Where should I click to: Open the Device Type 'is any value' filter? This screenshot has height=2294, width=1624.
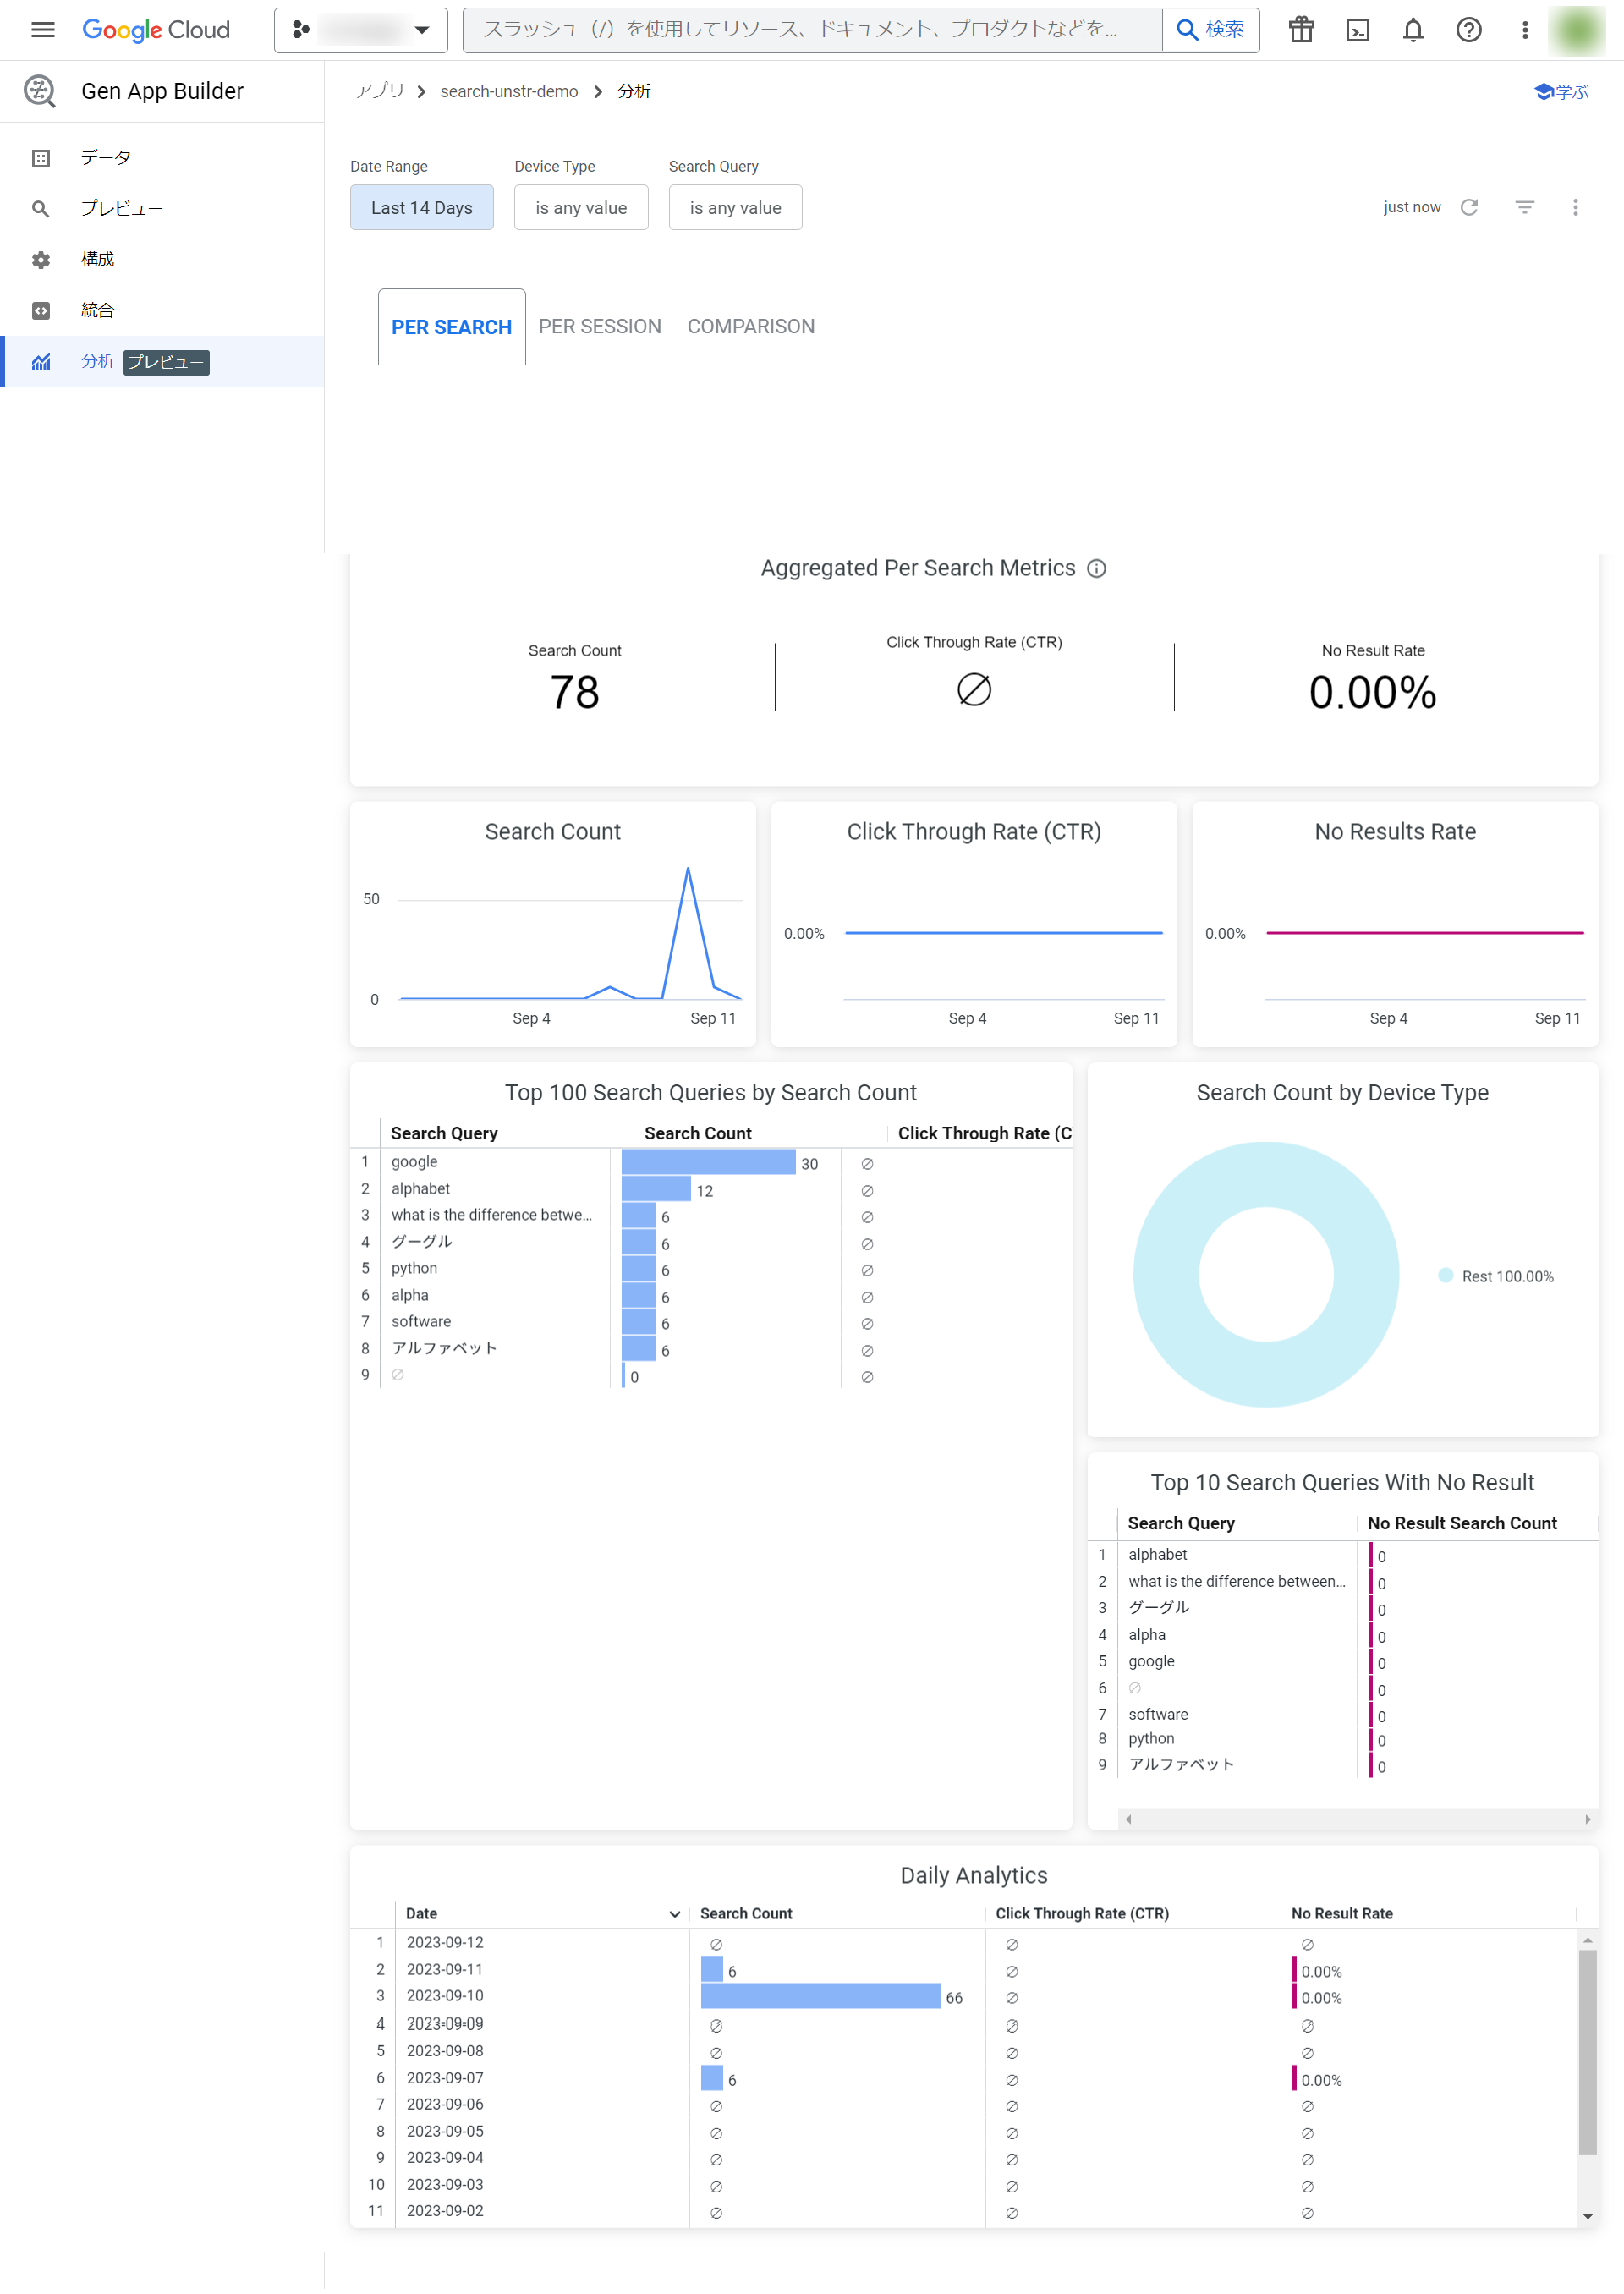[580, 207]
